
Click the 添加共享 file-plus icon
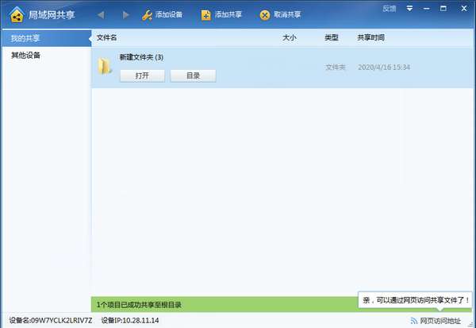click(205, 15)
